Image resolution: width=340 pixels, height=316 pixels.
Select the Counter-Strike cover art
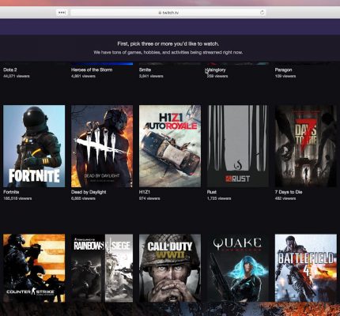pos(34,268)
